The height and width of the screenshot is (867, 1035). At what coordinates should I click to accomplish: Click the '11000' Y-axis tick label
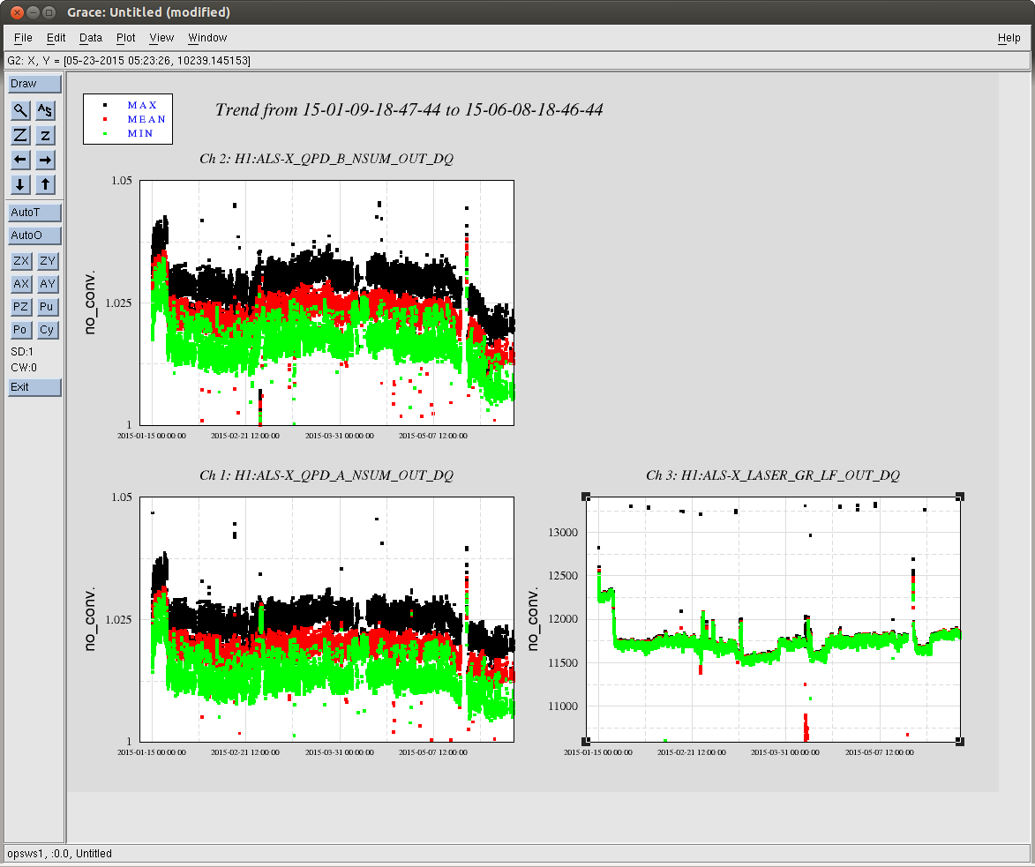point(563,706)
